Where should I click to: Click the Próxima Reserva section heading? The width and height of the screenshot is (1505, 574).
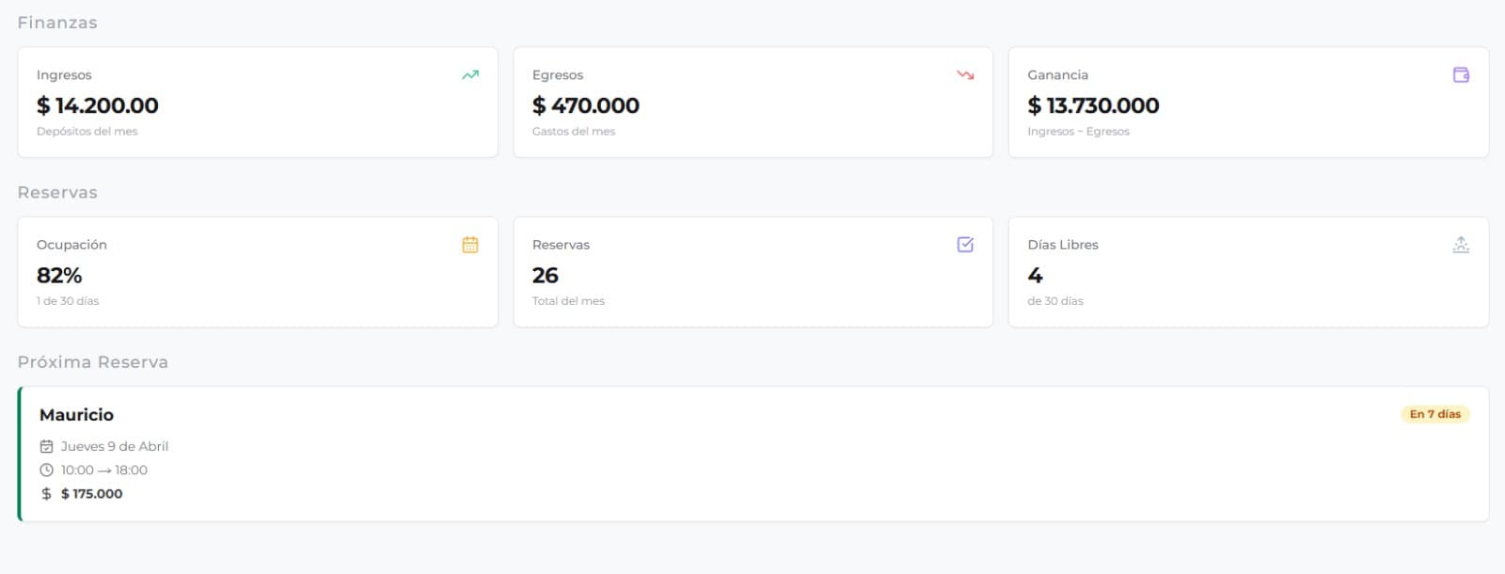[x=93, y=362]
